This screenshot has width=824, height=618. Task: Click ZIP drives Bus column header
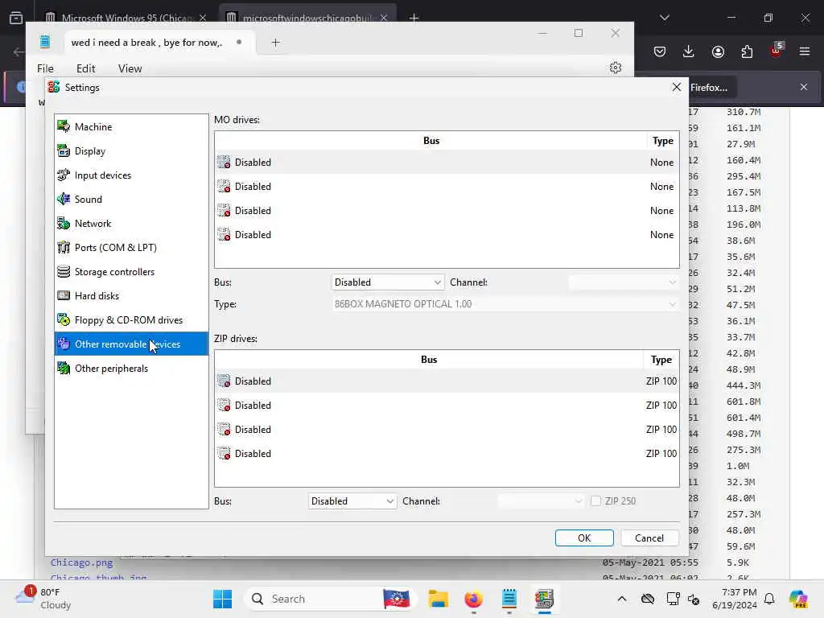[429, 360]
